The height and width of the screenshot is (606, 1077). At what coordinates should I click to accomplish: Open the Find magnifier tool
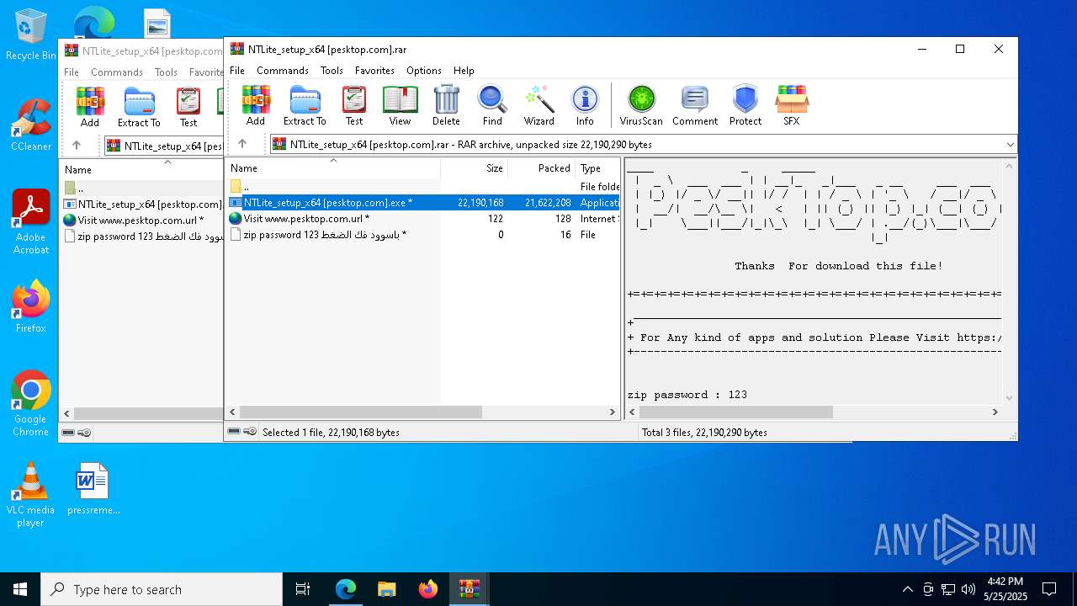(x=492, y=105)
